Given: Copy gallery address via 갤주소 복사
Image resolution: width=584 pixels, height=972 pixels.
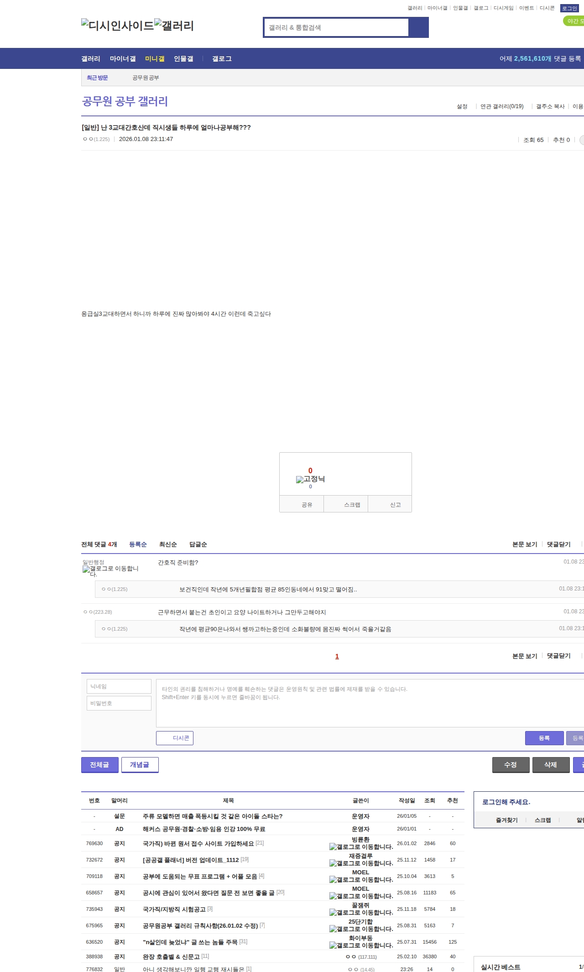Looking at the screenshot, I should click(550, 106).
